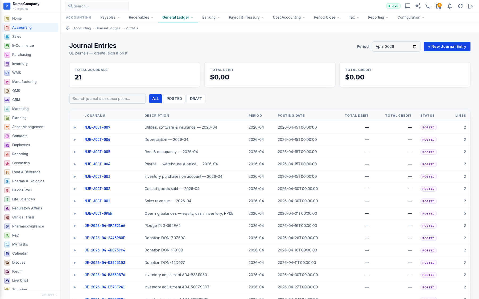Expand row MJE-ACCT-006 Depreciation

(75, 140)
